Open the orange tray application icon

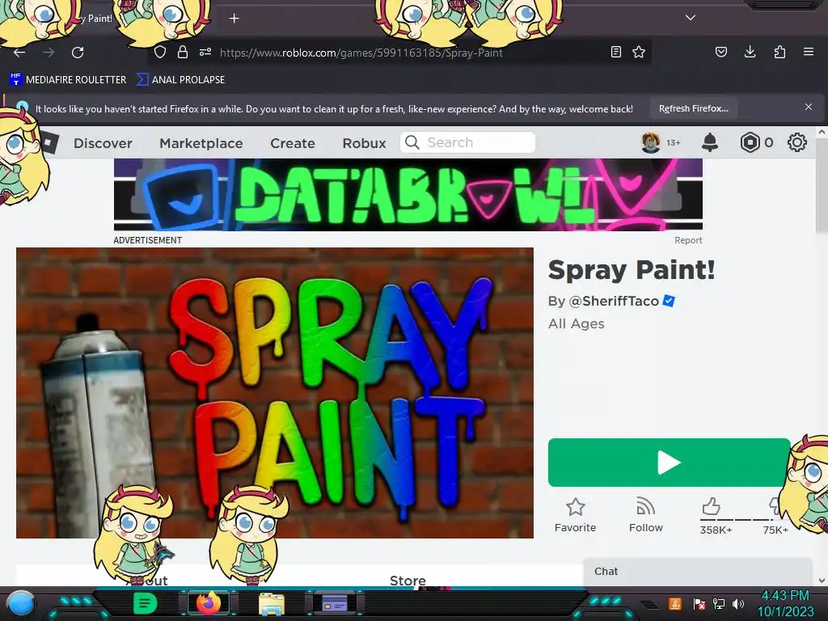point(675,603)
